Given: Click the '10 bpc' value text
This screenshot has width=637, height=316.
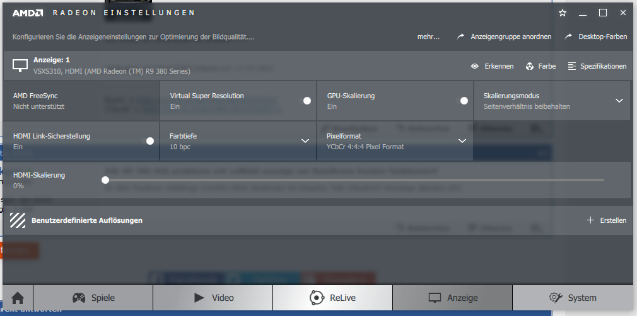Looking at the screenshot, I should 180,147.
